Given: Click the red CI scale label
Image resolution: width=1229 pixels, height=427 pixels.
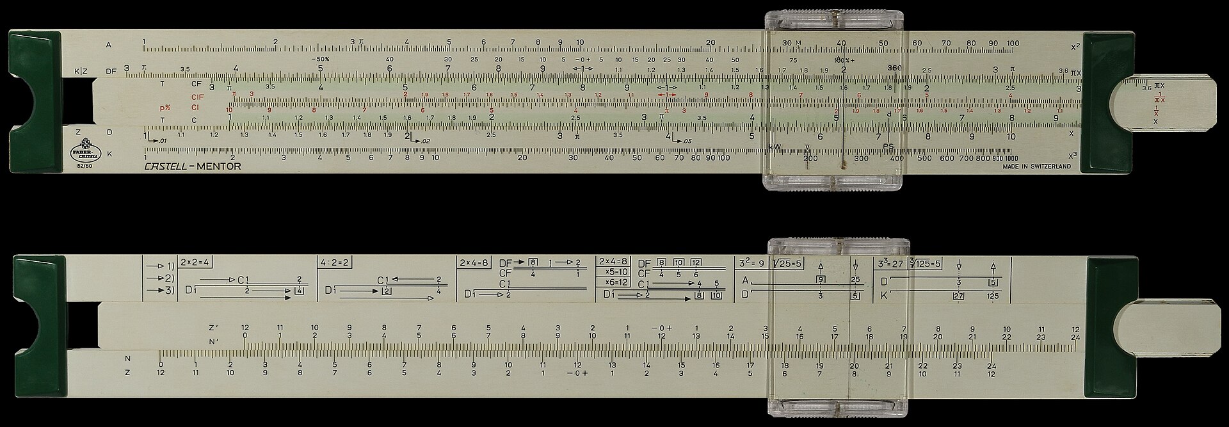Looking at the screenshot, I should pyautogui.click(x=195, y=107).
